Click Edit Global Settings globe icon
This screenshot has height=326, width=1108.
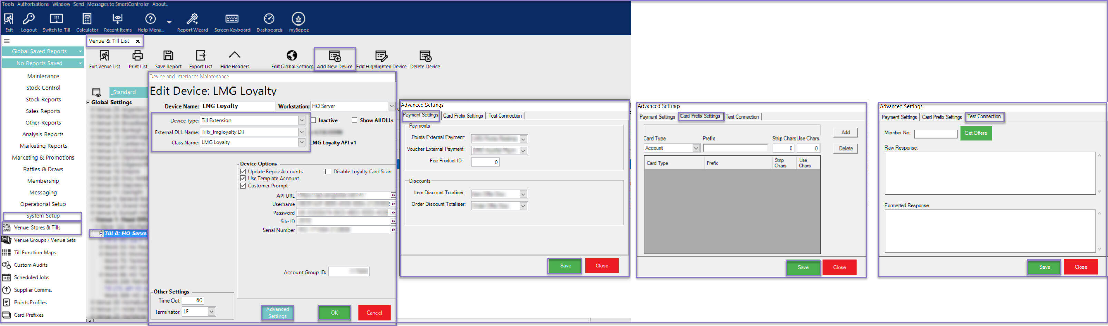(x=292, y=56)
